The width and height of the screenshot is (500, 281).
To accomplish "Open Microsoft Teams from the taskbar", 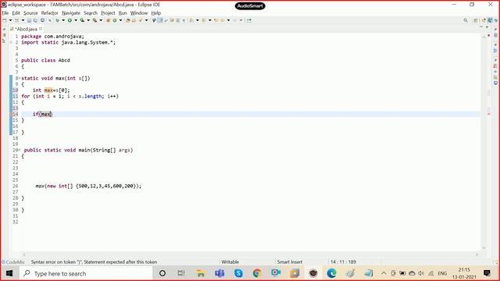I will (220, 273).
